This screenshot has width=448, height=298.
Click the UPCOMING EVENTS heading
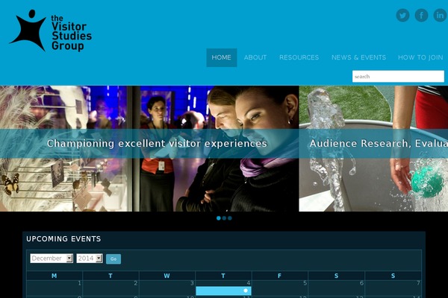click(x=63, y=238)
